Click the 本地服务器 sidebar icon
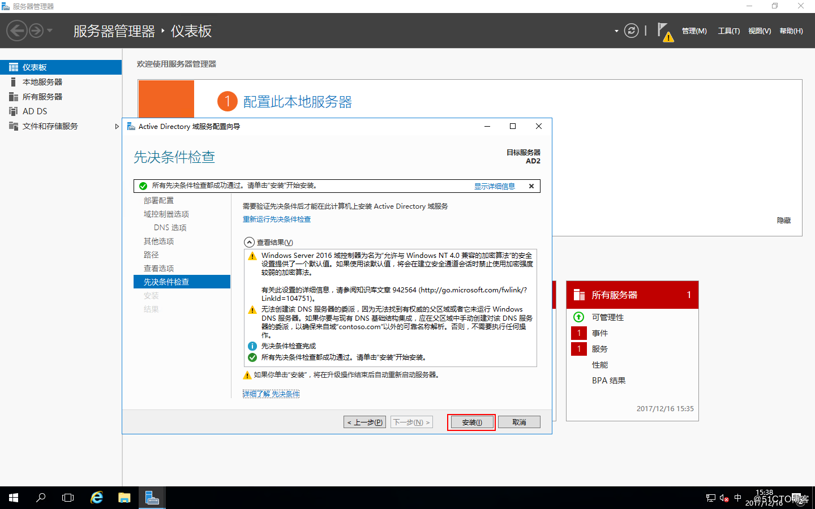815x509 pixels. [x=13, y=82]
